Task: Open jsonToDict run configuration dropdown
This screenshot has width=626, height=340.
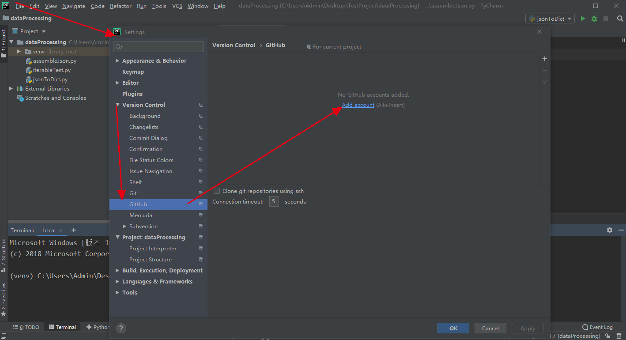Action: click(x=550, y=19)
